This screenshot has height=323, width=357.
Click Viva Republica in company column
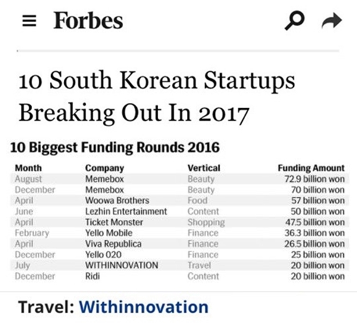tap(114, 244)
